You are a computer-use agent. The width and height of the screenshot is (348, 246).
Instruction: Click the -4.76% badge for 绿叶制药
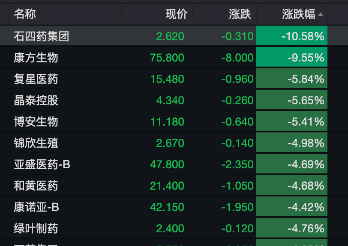(292, 228)
